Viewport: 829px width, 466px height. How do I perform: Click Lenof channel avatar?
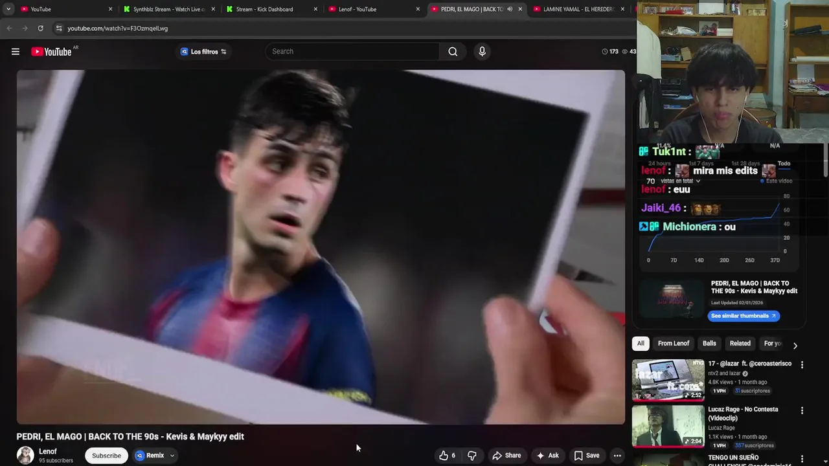click(x=25, y=455)
